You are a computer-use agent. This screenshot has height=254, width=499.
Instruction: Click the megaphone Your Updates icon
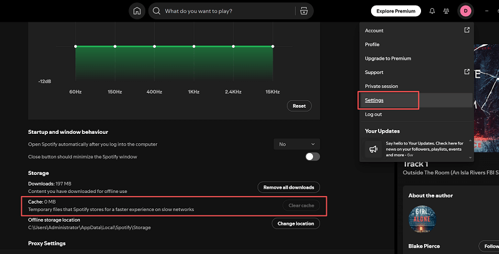373,149
